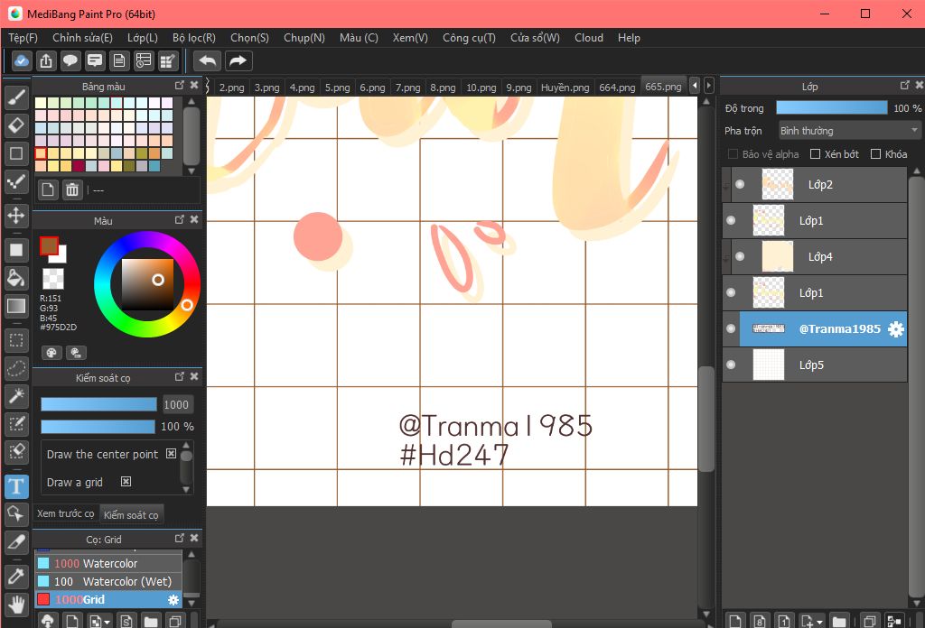Toggle Bảo vệ alpha checkbox

(x=733, y=153)
